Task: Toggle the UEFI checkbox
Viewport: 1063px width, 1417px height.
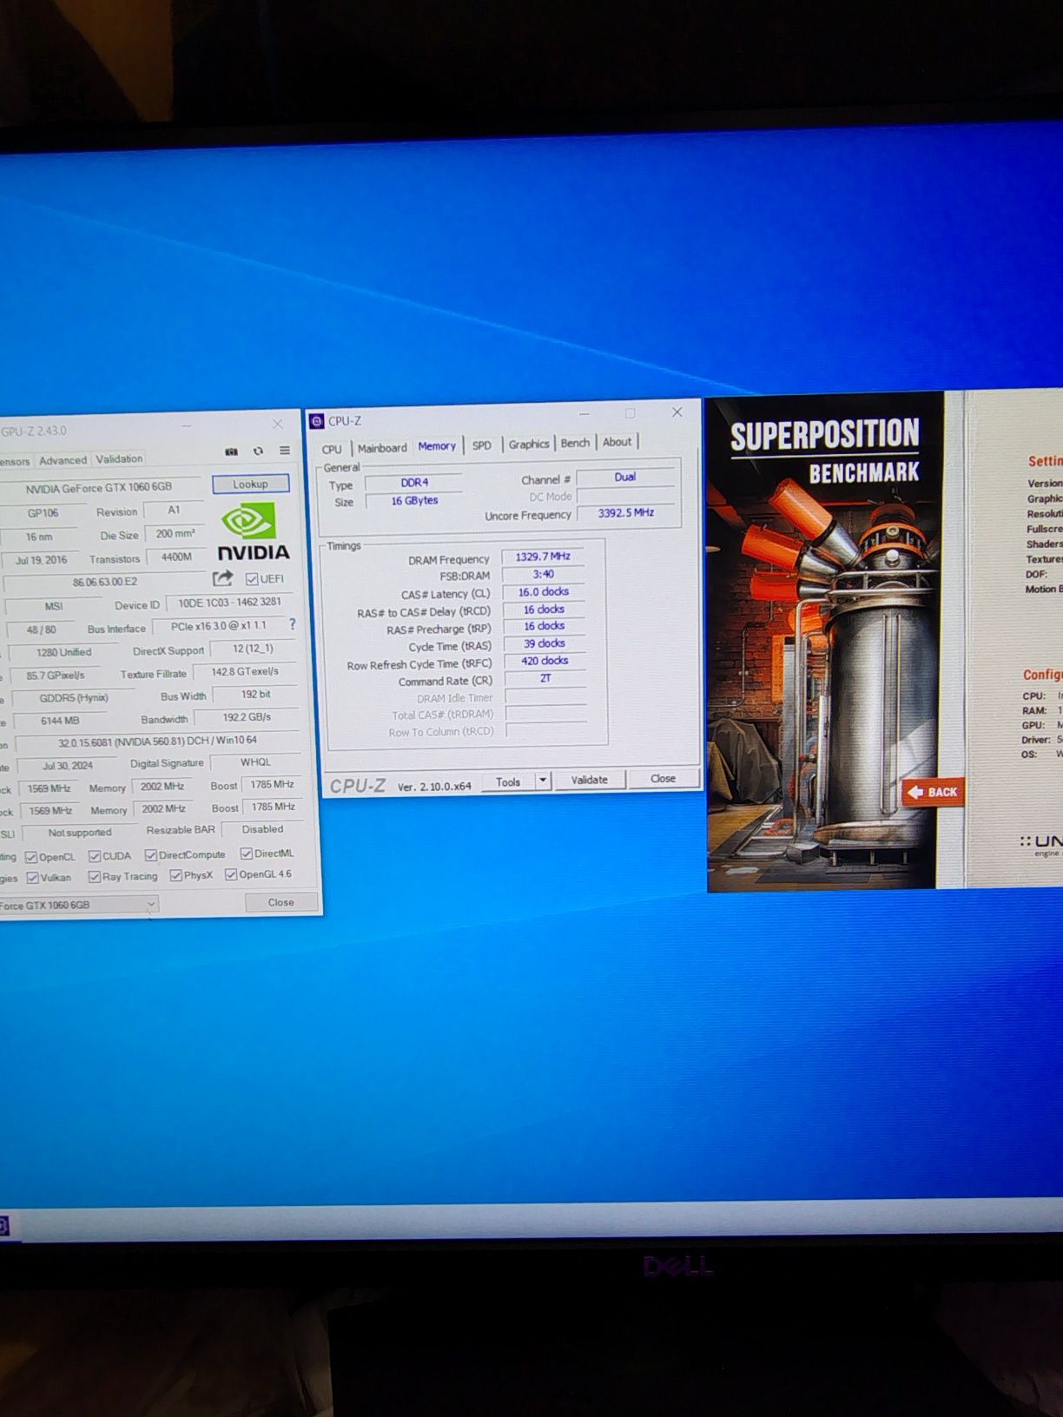Action: click(252, 579)
